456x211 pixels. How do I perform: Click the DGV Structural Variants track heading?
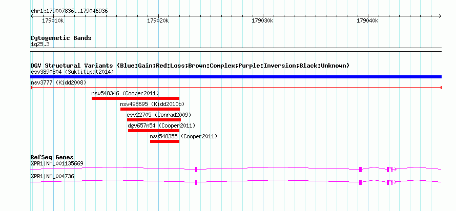pyautogui.click(x=190, y=66)
